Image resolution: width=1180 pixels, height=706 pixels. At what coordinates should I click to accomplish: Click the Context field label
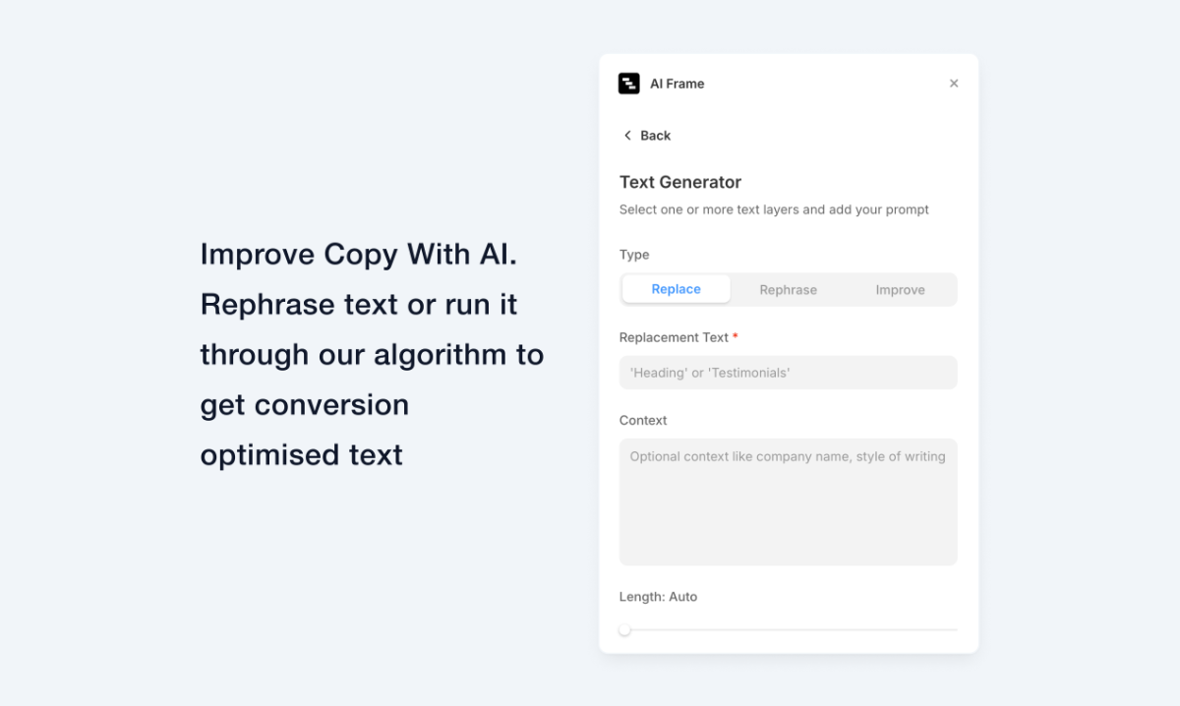pos(643,420)
